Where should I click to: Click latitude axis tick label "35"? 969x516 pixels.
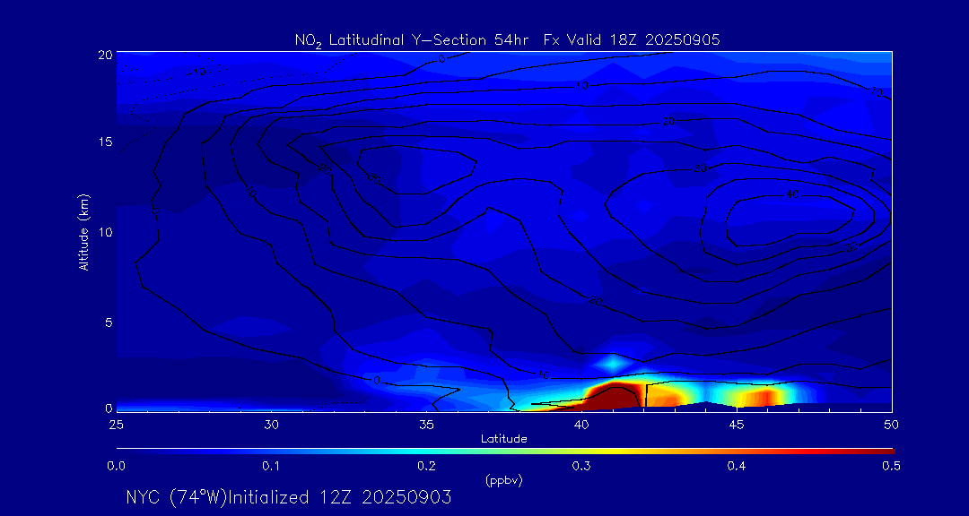click(426, 425)
